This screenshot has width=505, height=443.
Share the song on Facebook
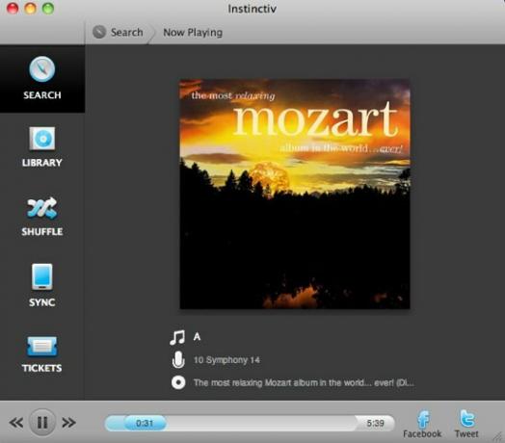422,425
